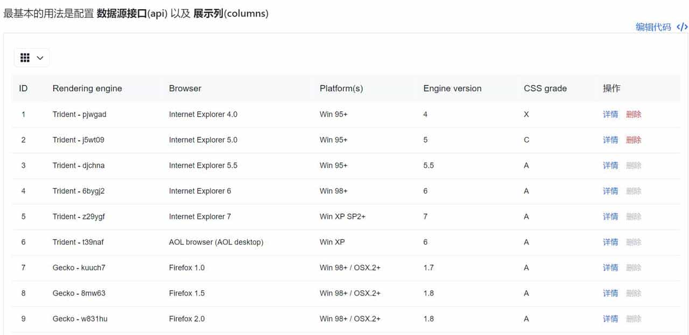The width and height of the screenshot is (689, 335).
Task: Open 详情 for Internet Explorer 5.5
Action: click(x=610, y=165)
